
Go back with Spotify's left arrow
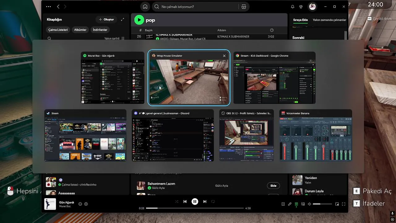(58, 7)
